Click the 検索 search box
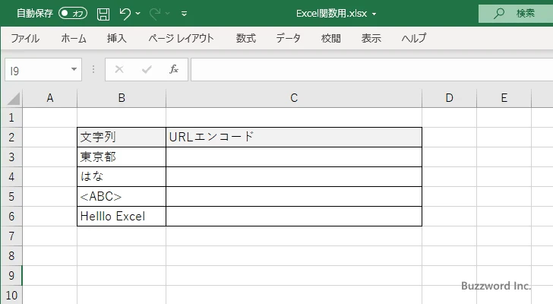The height and width of the screenshot is (304, 553). click(x=516, y=14)
